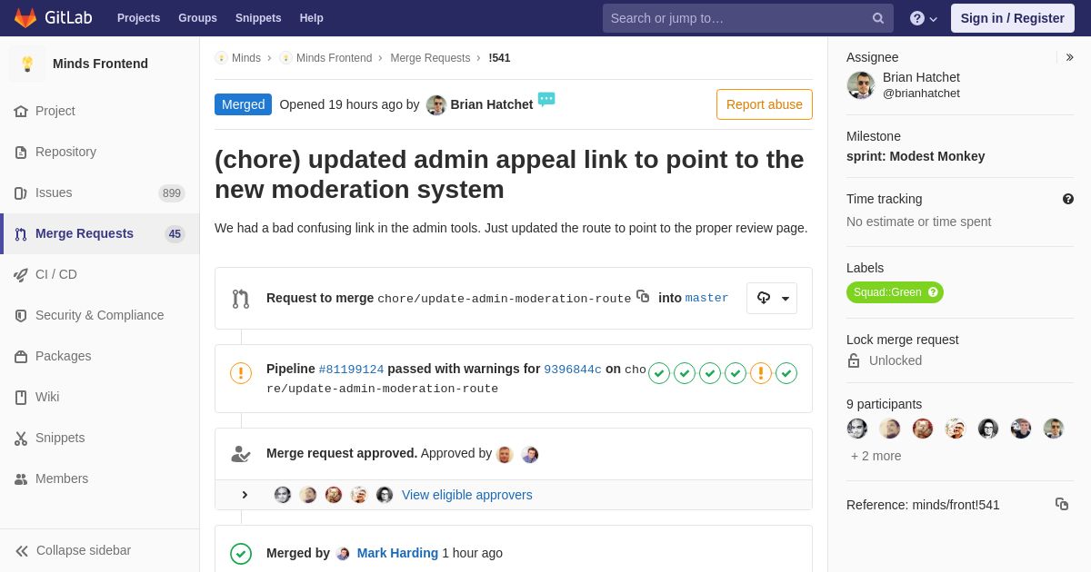Image resolution: width=1091 pixels, height=572 pixels.
Task: Open Groups in the top navigation
Action: point(197,18)
